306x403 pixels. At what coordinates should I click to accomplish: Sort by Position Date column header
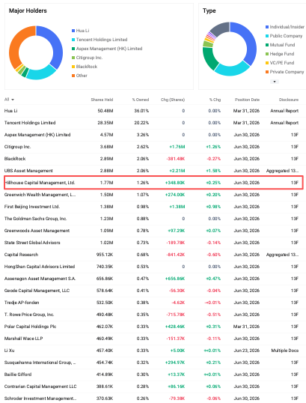point(247,100)
